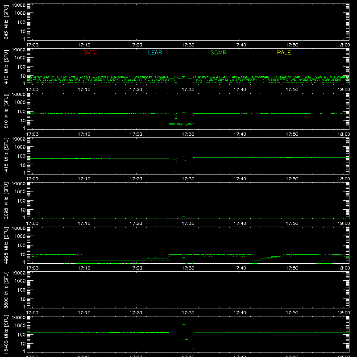357x357 pixels.
Task: Click 17:00 under the 1415 MHz panel
Action: coord(32,179)
